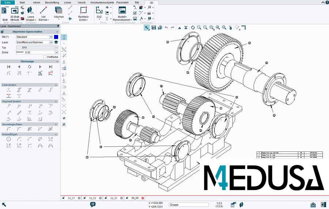The image size is (329, 209).
Task: Open the Dicke dropdown showing 0.35
Action: [56, 52]
